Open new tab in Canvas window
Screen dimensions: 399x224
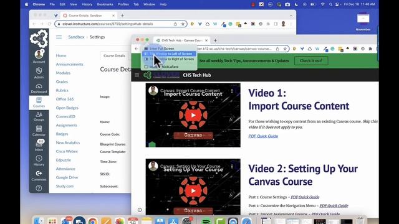[122, 16]
